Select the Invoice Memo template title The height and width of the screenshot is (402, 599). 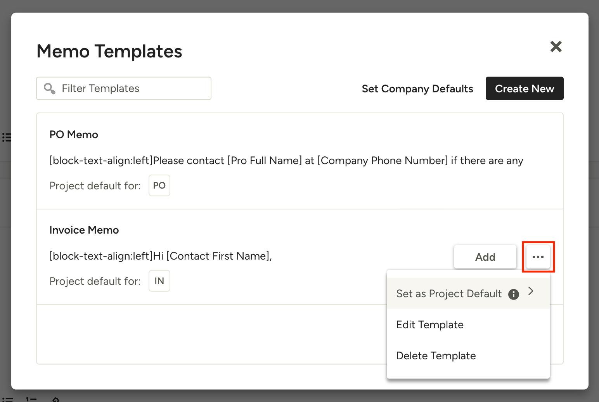click(x=84, y=230)
